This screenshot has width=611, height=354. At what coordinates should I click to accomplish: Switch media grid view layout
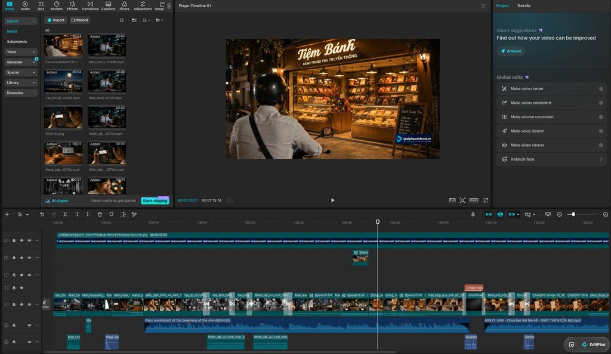tap(134, 20)
